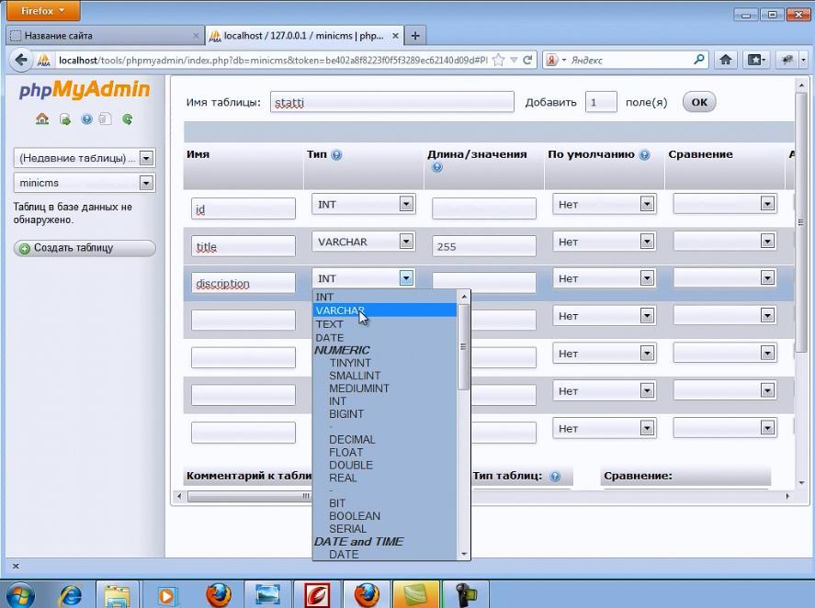Screen dimensions: 815x608
Task: Click Firefox home button in toolbar
Action: pyautogui.click(x=726, y=61)
